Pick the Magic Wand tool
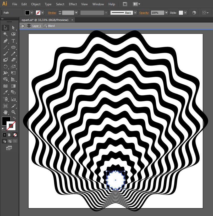Viewport: 213px width, 216px height. (x=6, y=34)
